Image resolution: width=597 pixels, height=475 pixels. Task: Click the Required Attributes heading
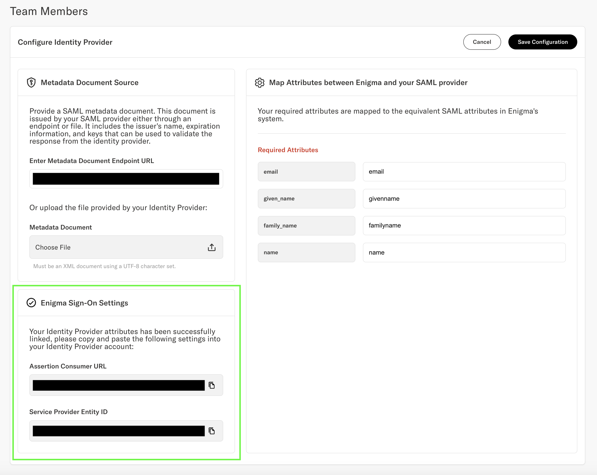288,150
